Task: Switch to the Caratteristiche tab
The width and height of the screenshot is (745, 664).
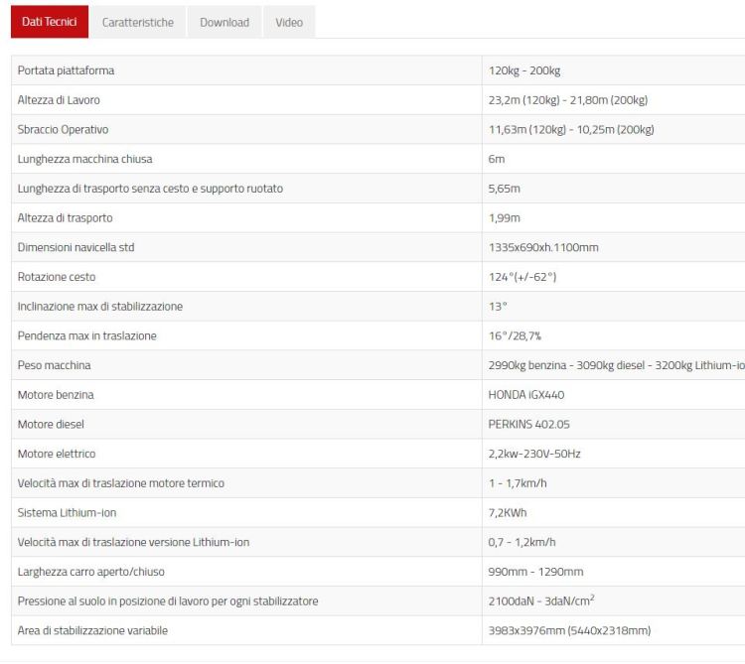Action: coord(137,22)
